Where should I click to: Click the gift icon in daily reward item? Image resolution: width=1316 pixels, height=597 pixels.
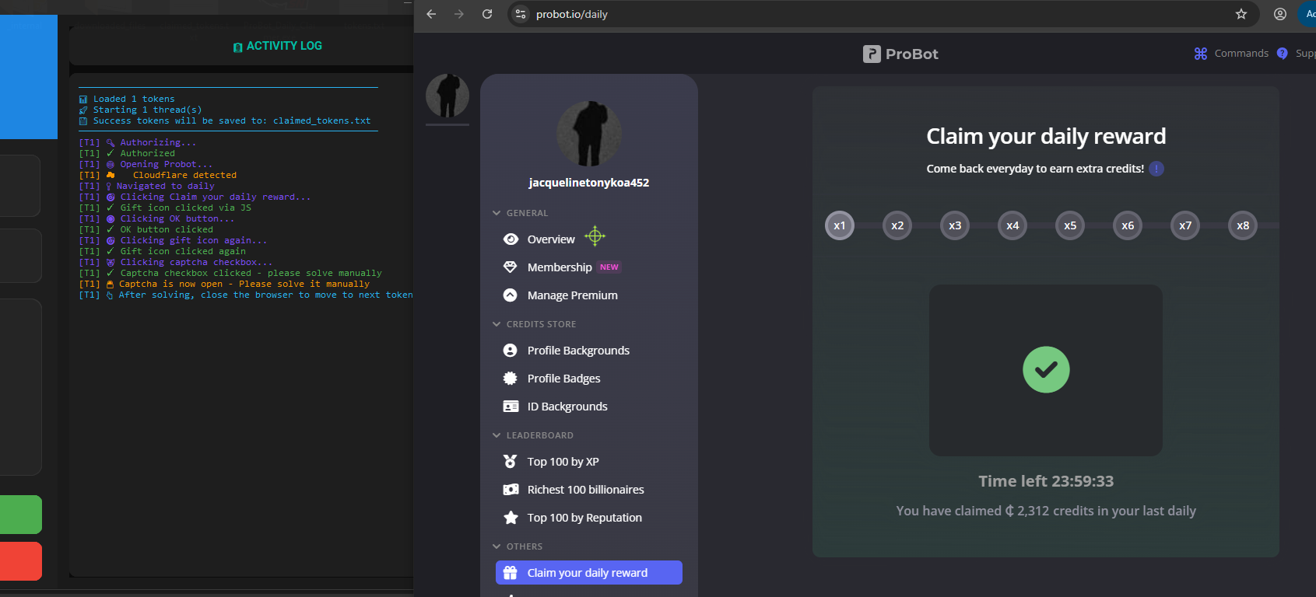click(x=511, y=573)
